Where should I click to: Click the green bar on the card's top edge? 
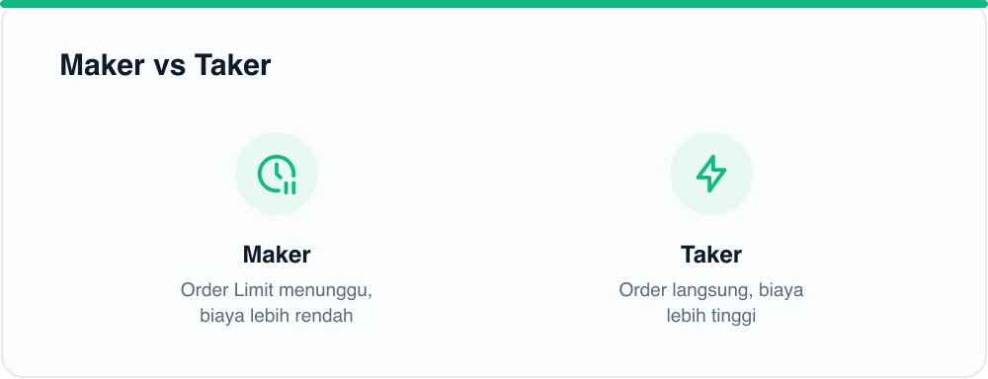(494, 4)
